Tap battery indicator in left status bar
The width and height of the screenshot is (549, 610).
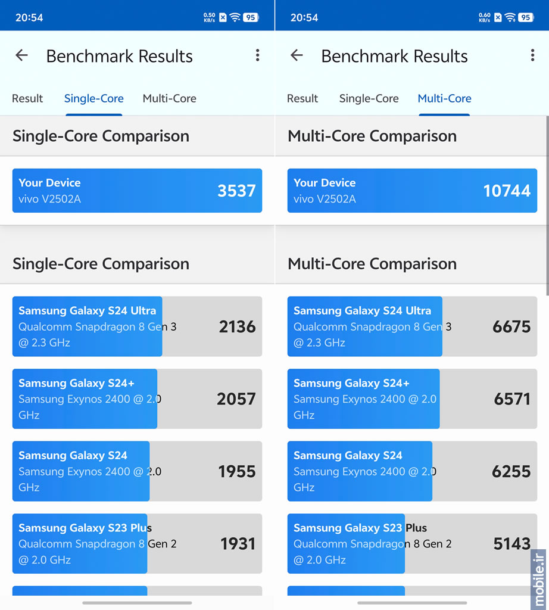(x=251, y=17)
